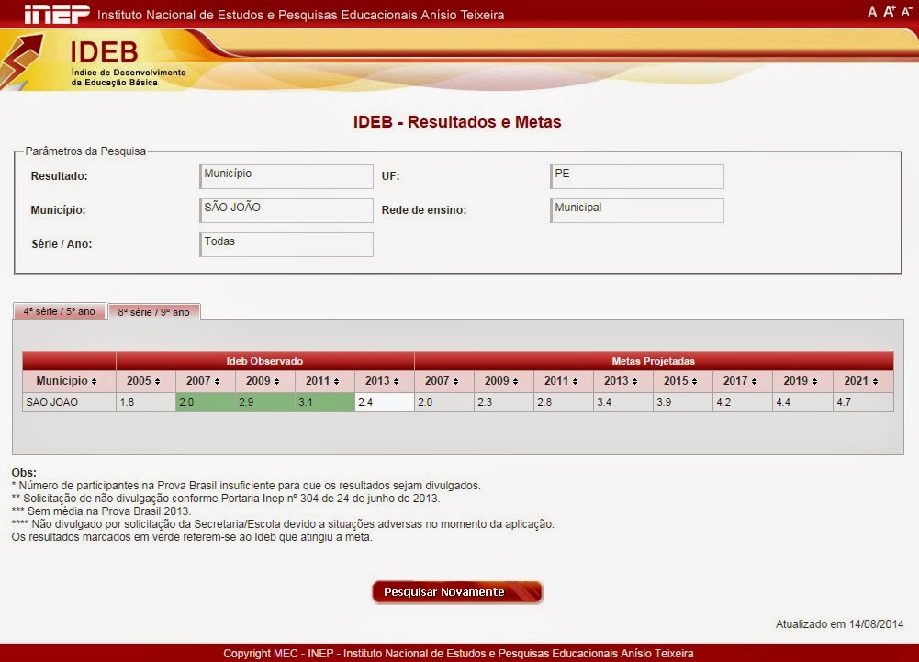Viewport: 919px width, 662px height.
Task: Select SAO JOAO row name cell
Action: tap(69, 402)
